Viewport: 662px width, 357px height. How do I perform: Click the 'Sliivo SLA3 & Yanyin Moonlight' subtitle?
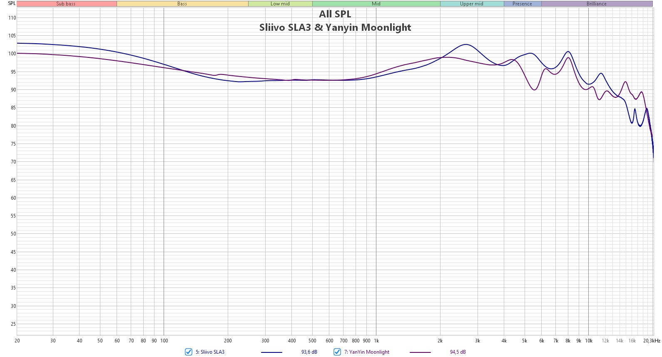click(335, 27)
